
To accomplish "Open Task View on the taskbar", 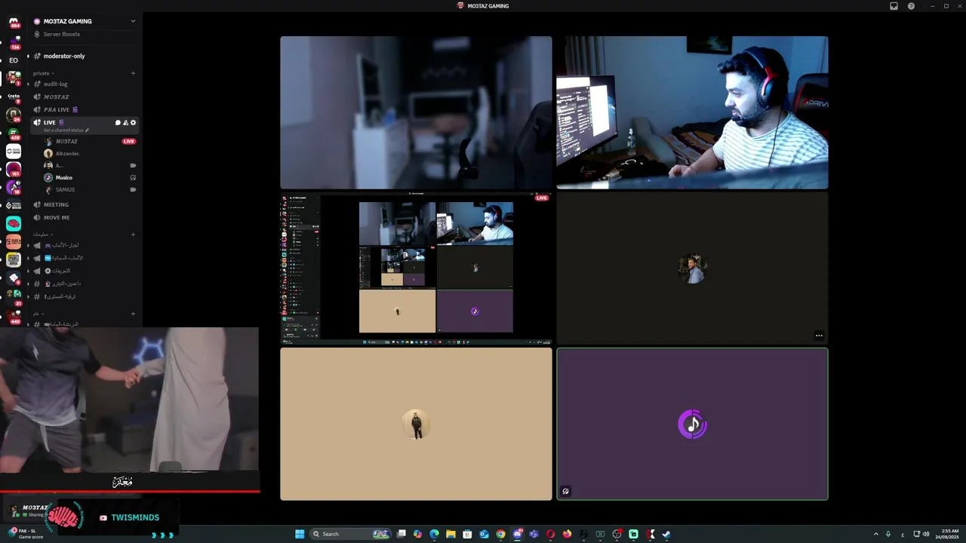I will 401,534.
